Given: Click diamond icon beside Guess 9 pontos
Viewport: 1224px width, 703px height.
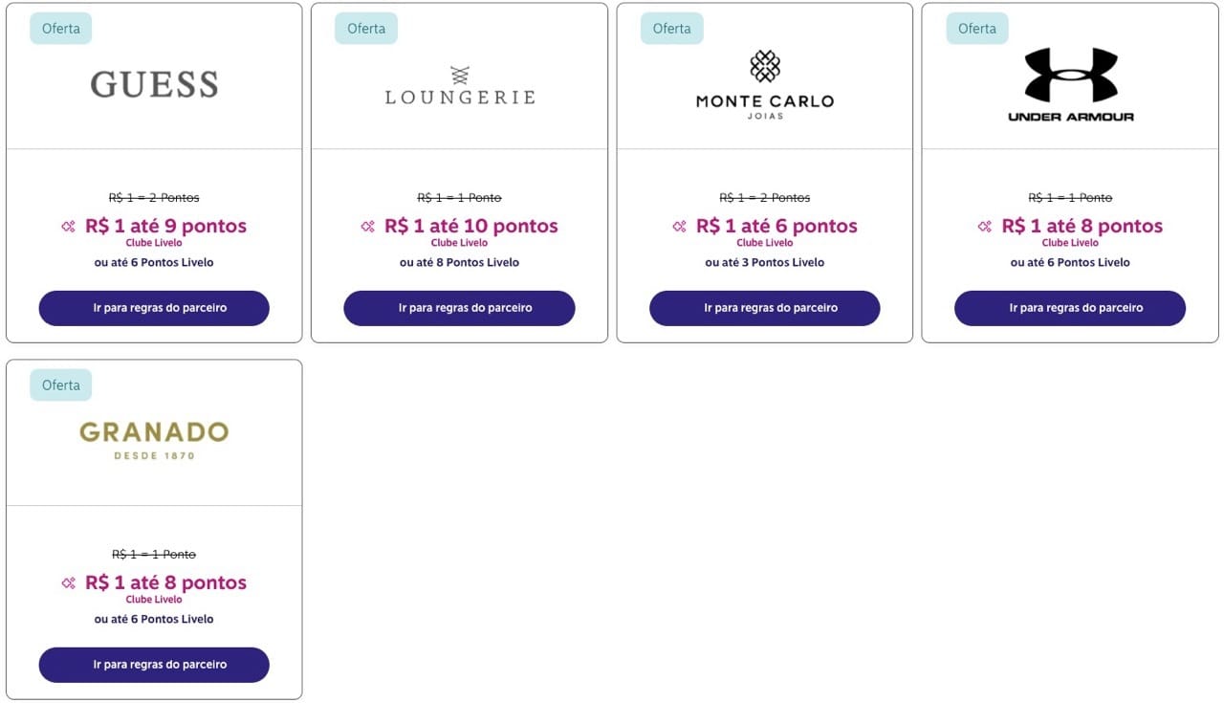Looking at the screenshot, I should pyautogui.click(x=68, y=227).
